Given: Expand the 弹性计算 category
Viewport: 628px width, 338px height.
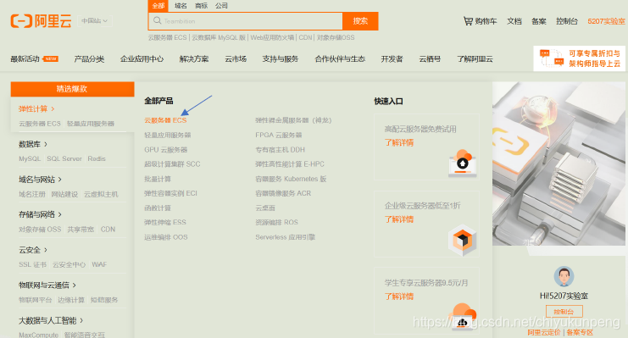Looking at the screenshot, I should [36, 109].
